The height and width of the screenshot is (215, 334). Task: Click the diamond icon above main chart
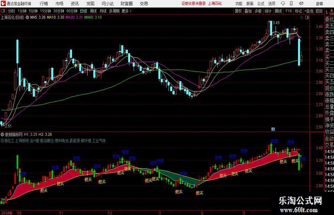[x=301, y=18]
